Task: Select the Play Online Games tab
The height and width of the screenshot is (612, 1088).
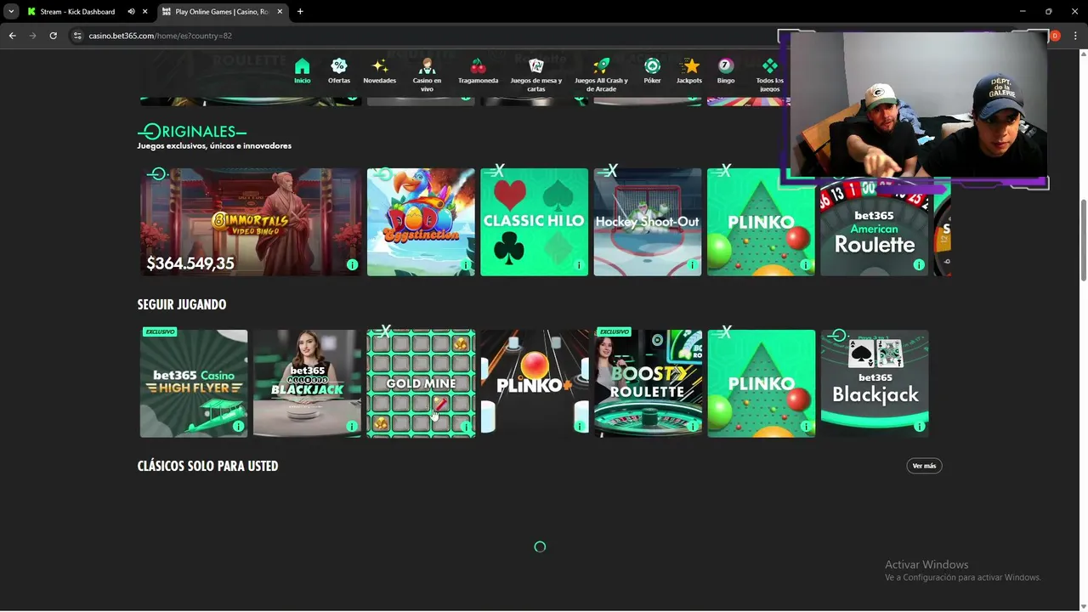Action: (221, 12)
